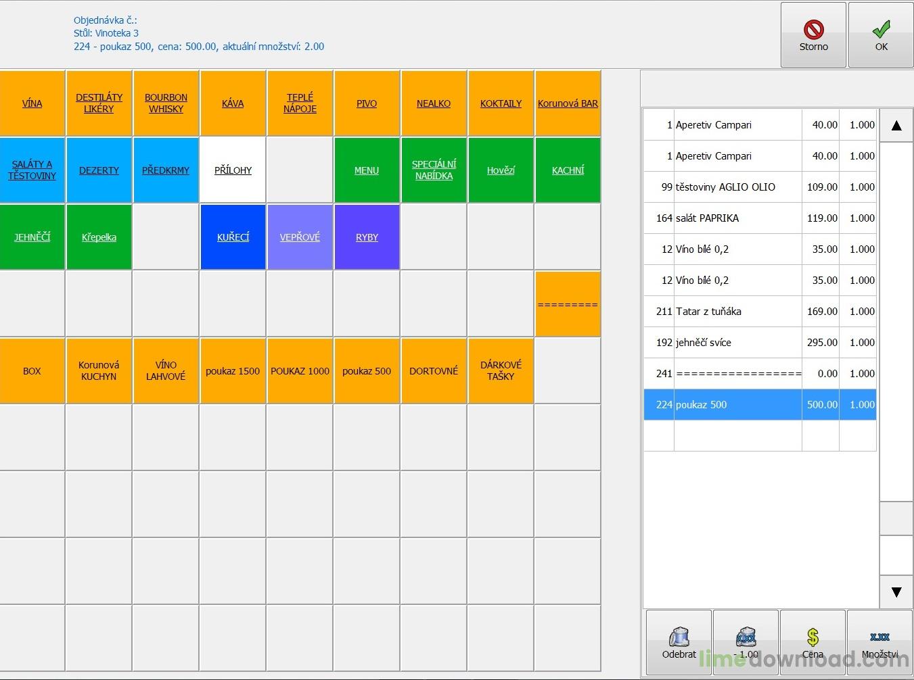The height and width of the screenshot is (680, 914).
Task: Select the jehněčí svíce order row
Action: [737, 343]
